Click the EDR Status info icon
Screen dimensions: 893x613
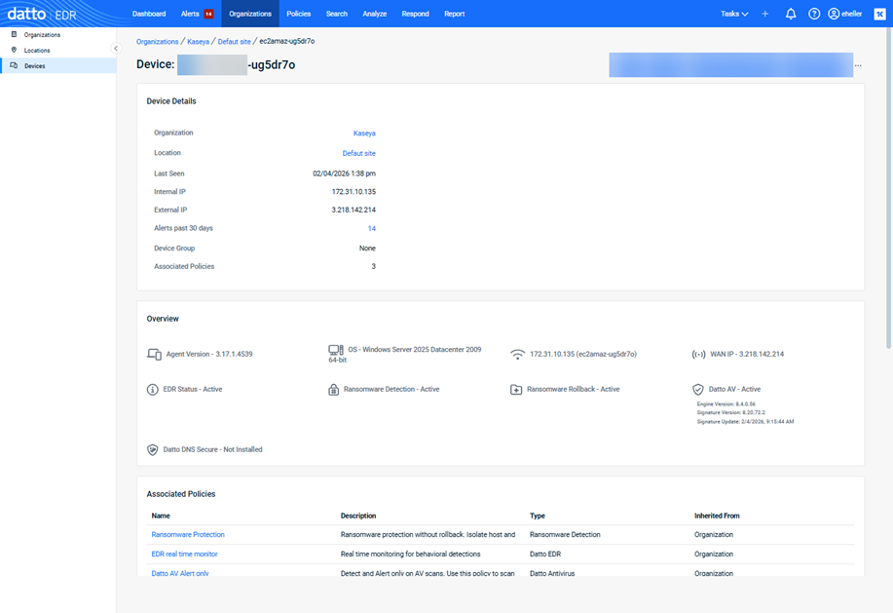[x=153, y=390]
